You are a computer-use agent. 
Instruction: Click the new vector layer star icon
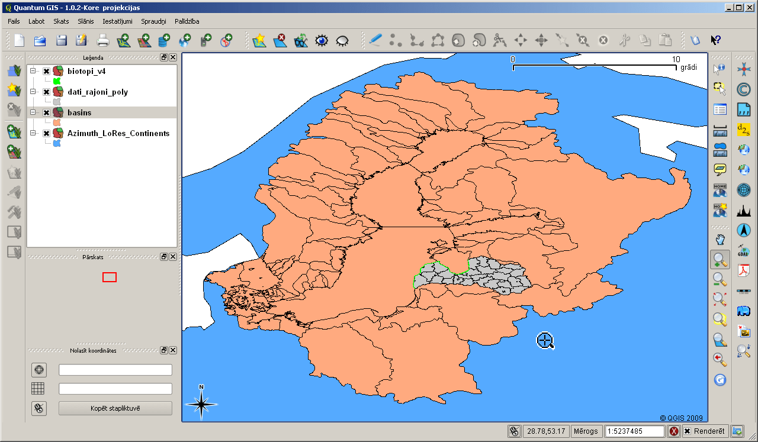coord(259,40)
